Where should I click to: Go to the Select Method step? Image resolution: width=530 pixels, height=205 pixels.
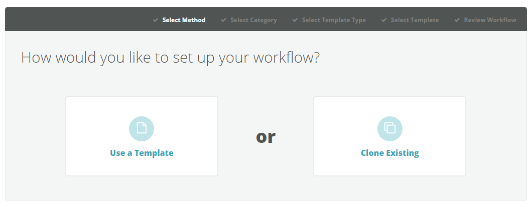[184, 20]
